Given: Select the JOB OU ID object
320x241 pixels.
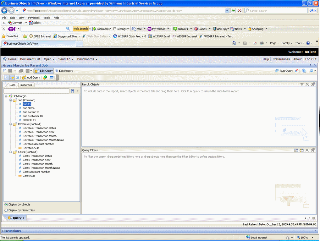Looking at the screenshot, I should (29, 120).
